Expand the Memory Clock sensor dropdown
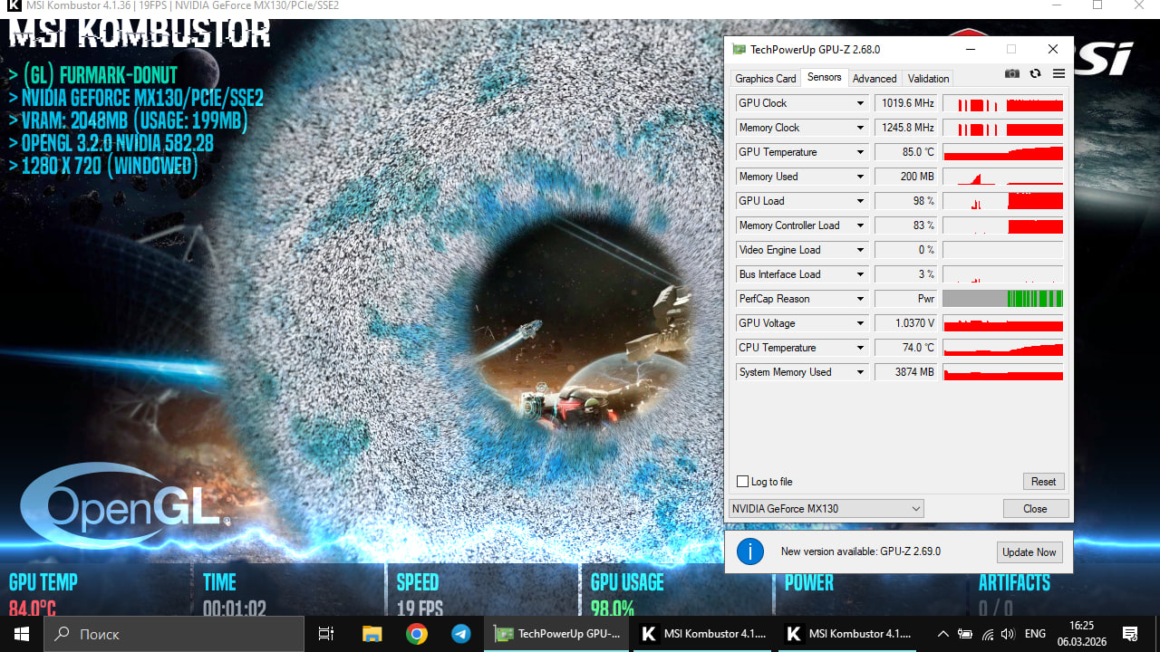Image resolution: width=1160 pixels, height=652 pixels. point(860,128)
